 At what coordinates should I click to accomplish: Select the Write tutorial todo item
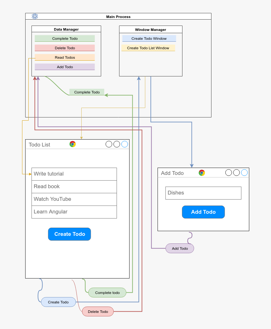tap(74, 174)
